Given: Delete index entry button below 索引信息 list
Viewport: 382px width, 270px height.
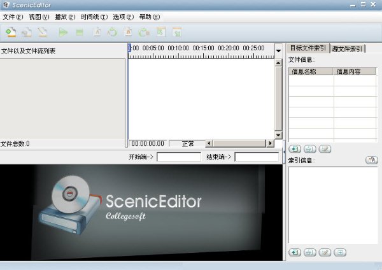Looking at the screenshot, I should point(310,252).
